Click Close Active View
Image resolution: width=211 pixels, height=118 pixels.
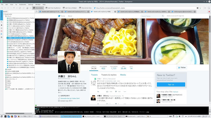pos(85,8)
